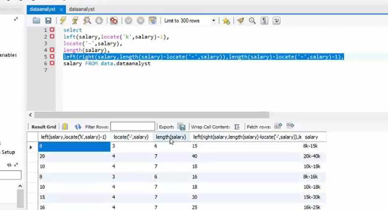Select the cell '8k-16k'
Image resolution: width=388 pixels, height=210 pixels.
pos(310,177)
